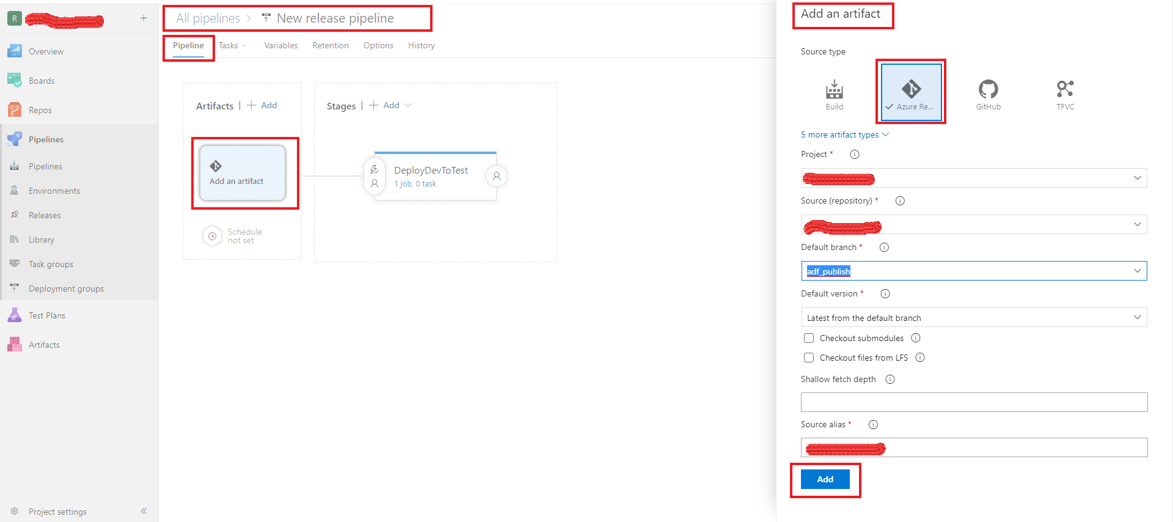Open the Library icon
Viewport: 1173px width, 522px height.
pos(15,240)
